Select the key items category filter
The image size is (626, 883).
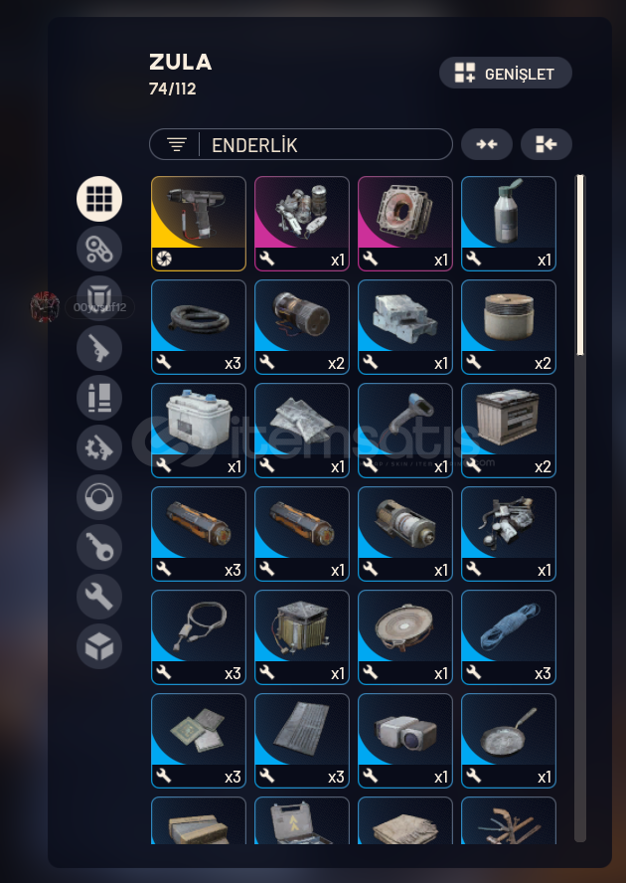pos(99,547)
